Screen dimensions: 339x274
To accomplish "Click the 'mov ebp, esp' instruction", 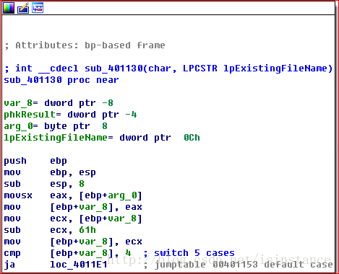I will (50, 172).
